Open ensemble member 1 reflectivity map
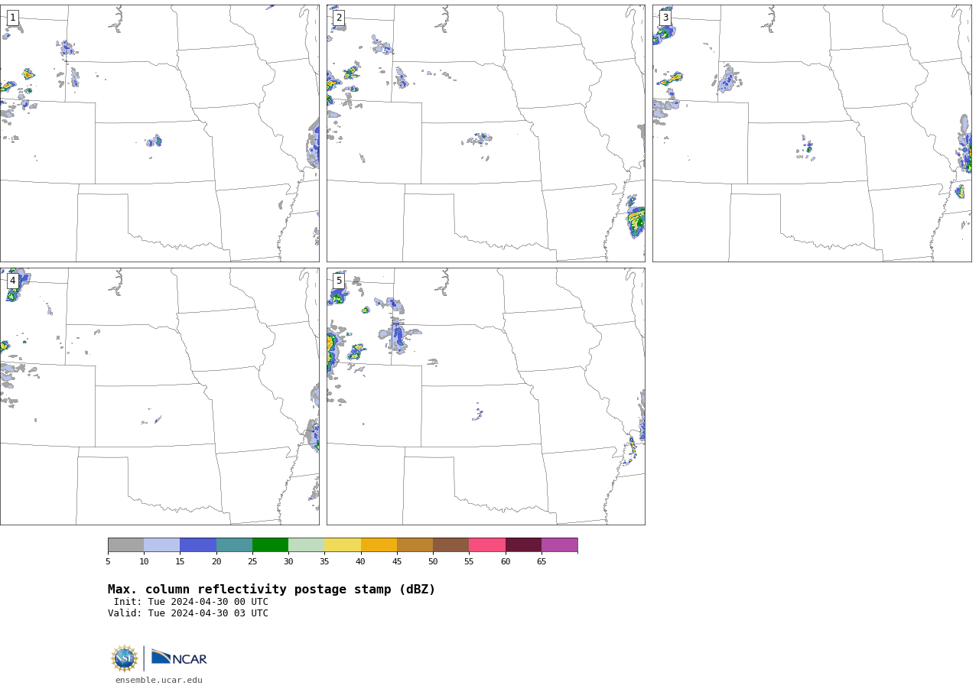This screenshot has height=689, width=979. coord(159,133)
